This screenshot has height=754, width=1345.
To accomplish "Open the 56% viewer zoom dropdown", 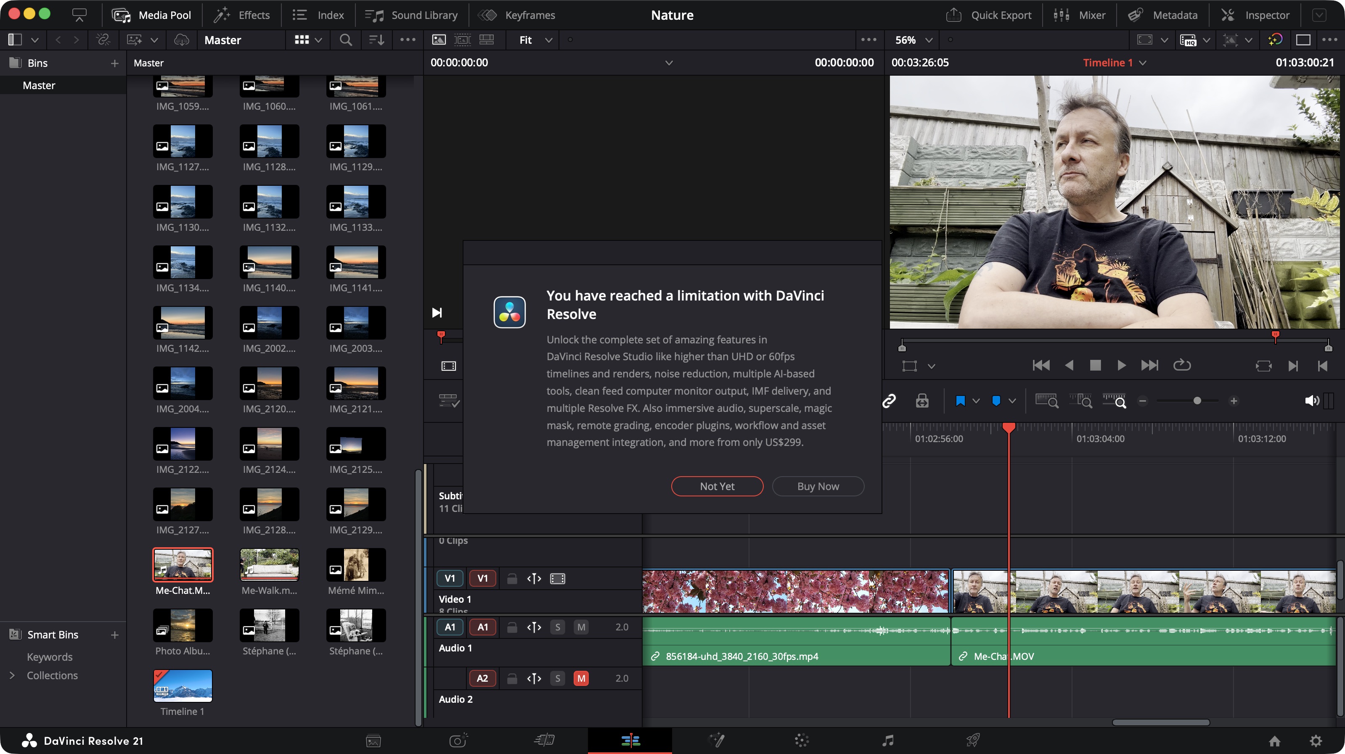I will [914, 40].
